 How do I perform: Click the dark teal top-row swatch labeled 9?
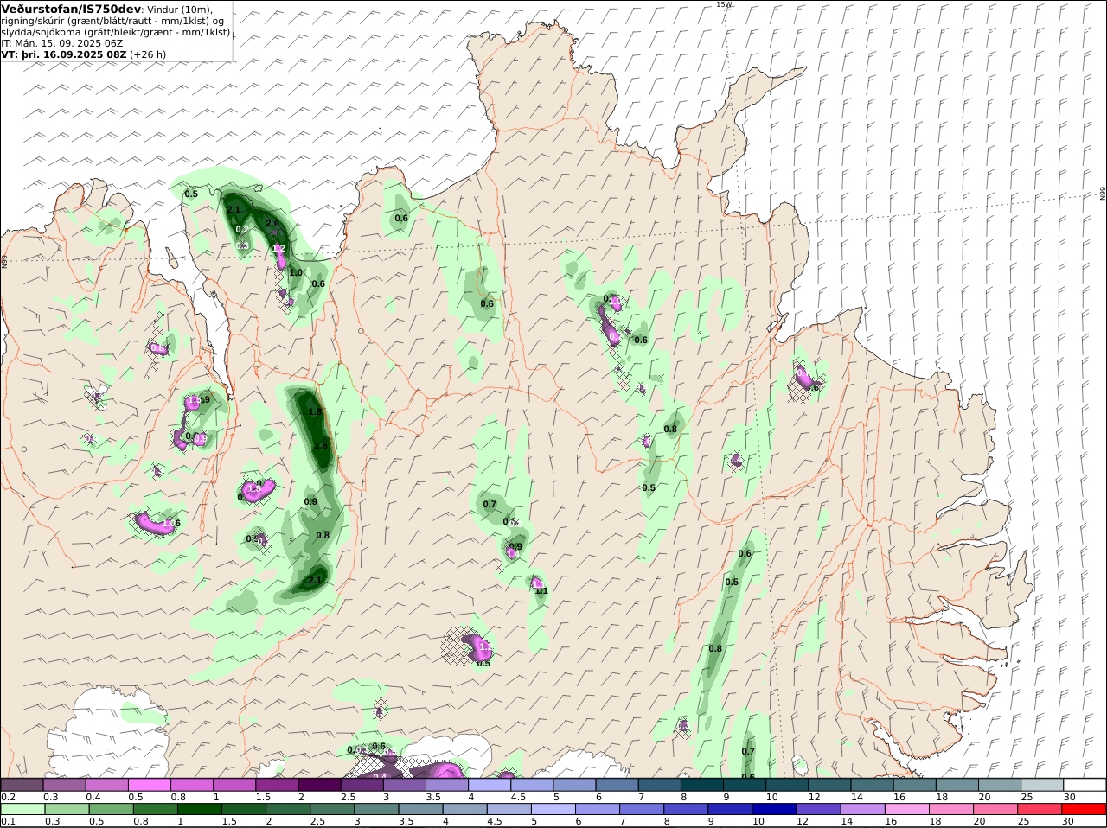click(745, 784)
